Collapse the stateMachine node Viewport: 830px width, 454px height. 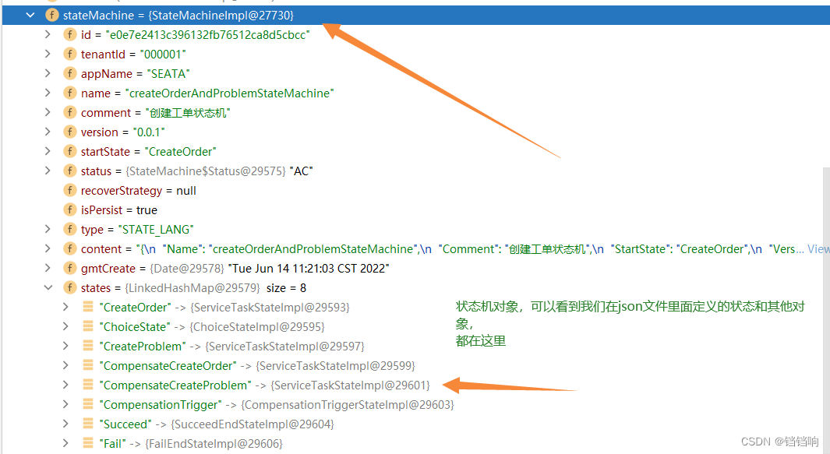tap(30, 16)
